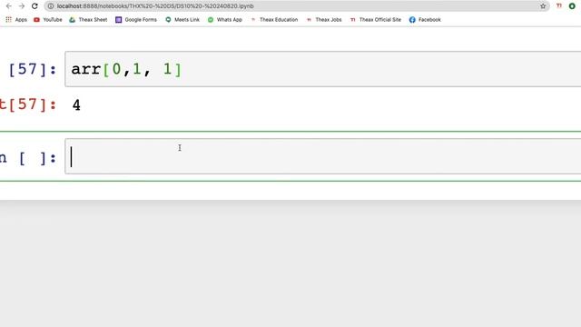Bookmark this page with the star icon
The width and height of the screenshot is (581, 327).
[x=543, y=6]
